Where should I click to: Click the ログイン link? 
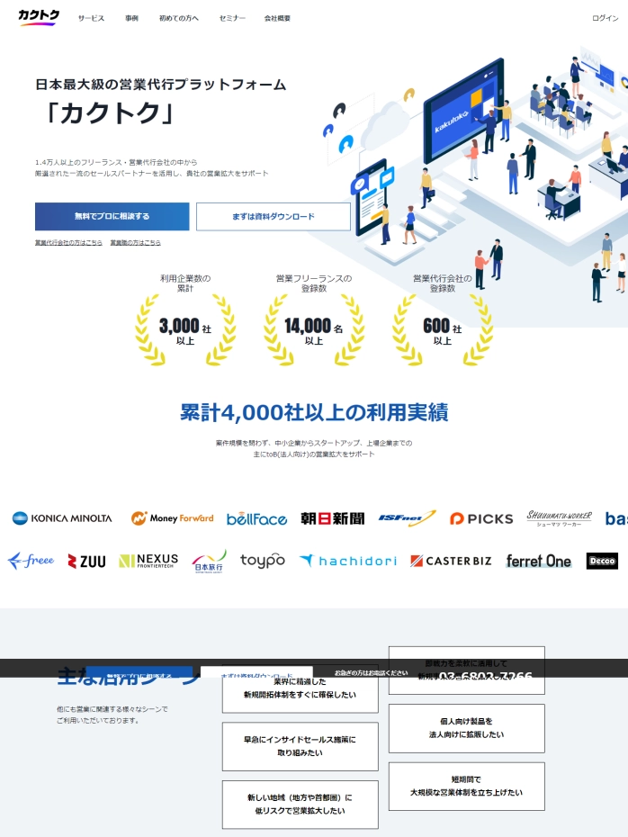click(605, 18)
